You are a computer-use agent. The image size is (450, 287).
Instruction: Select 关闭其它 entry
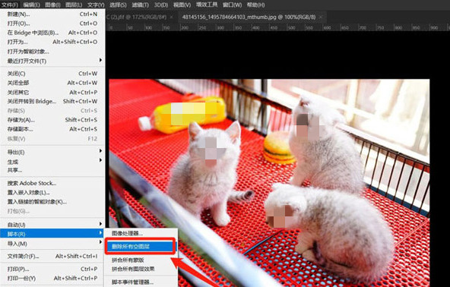pos(52,93)
